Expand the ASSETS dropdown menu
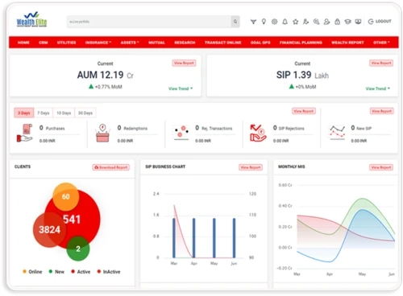Viewport: 403px width, 296px height. tap(130, 43)
